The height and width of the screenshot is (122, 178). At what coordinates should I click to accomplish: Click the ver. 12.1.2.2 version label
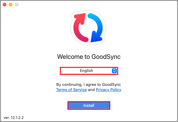(x=14, y=118)
